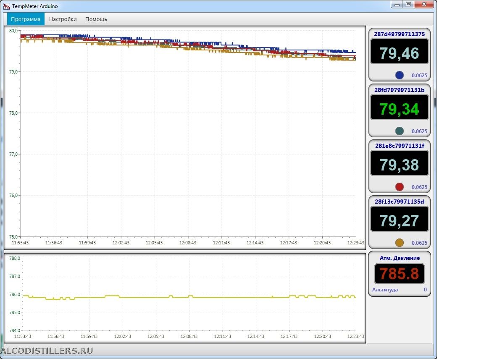The width and height of the screenshot is (484, 359).
Task: Select sensor ID 28fd7979971131b label
Action: tap(399, 90)
